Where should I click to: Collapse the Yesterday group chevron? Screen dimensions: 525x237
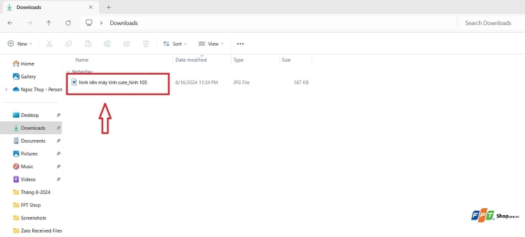click(68, 71)
